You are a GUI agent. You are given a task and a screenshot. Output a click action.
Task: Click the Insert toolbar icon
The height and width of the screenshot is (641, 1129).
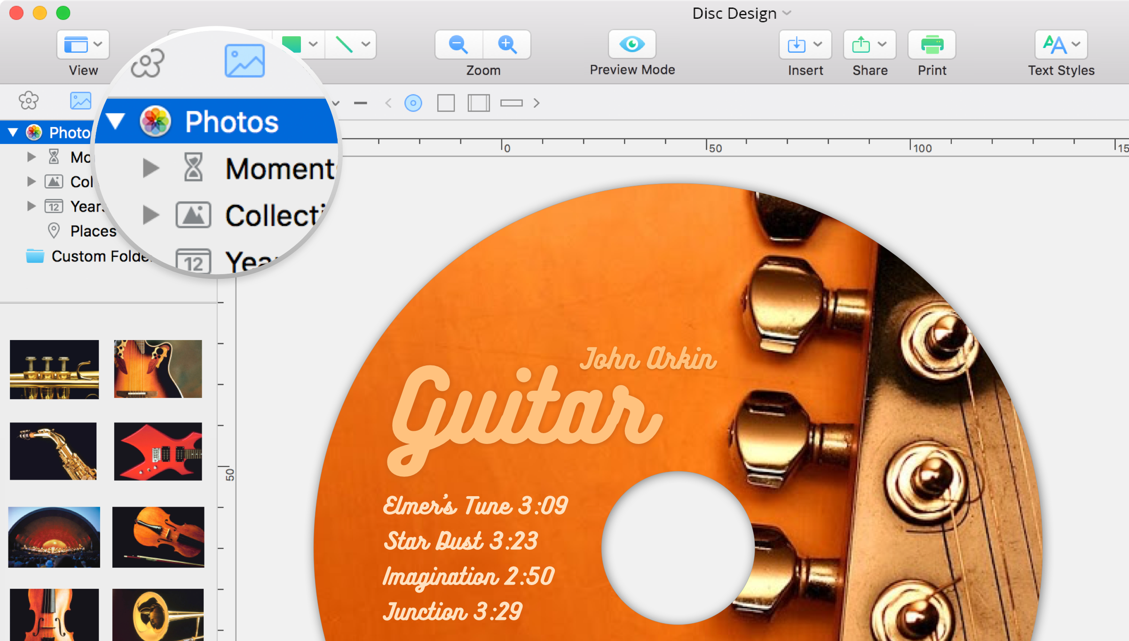tap(797, 45)
